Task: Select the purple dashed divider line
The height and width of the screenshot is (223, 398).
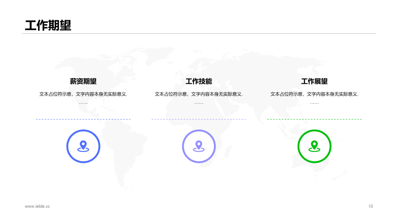Action: point(199,119)
